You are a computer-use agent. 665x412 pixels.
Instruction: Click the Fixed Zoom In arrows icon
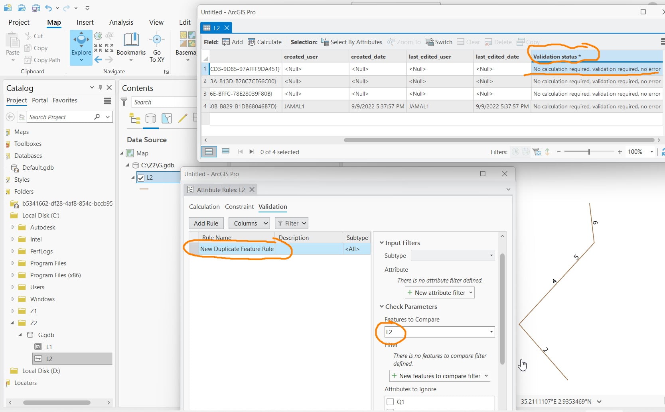coord(98,48)
